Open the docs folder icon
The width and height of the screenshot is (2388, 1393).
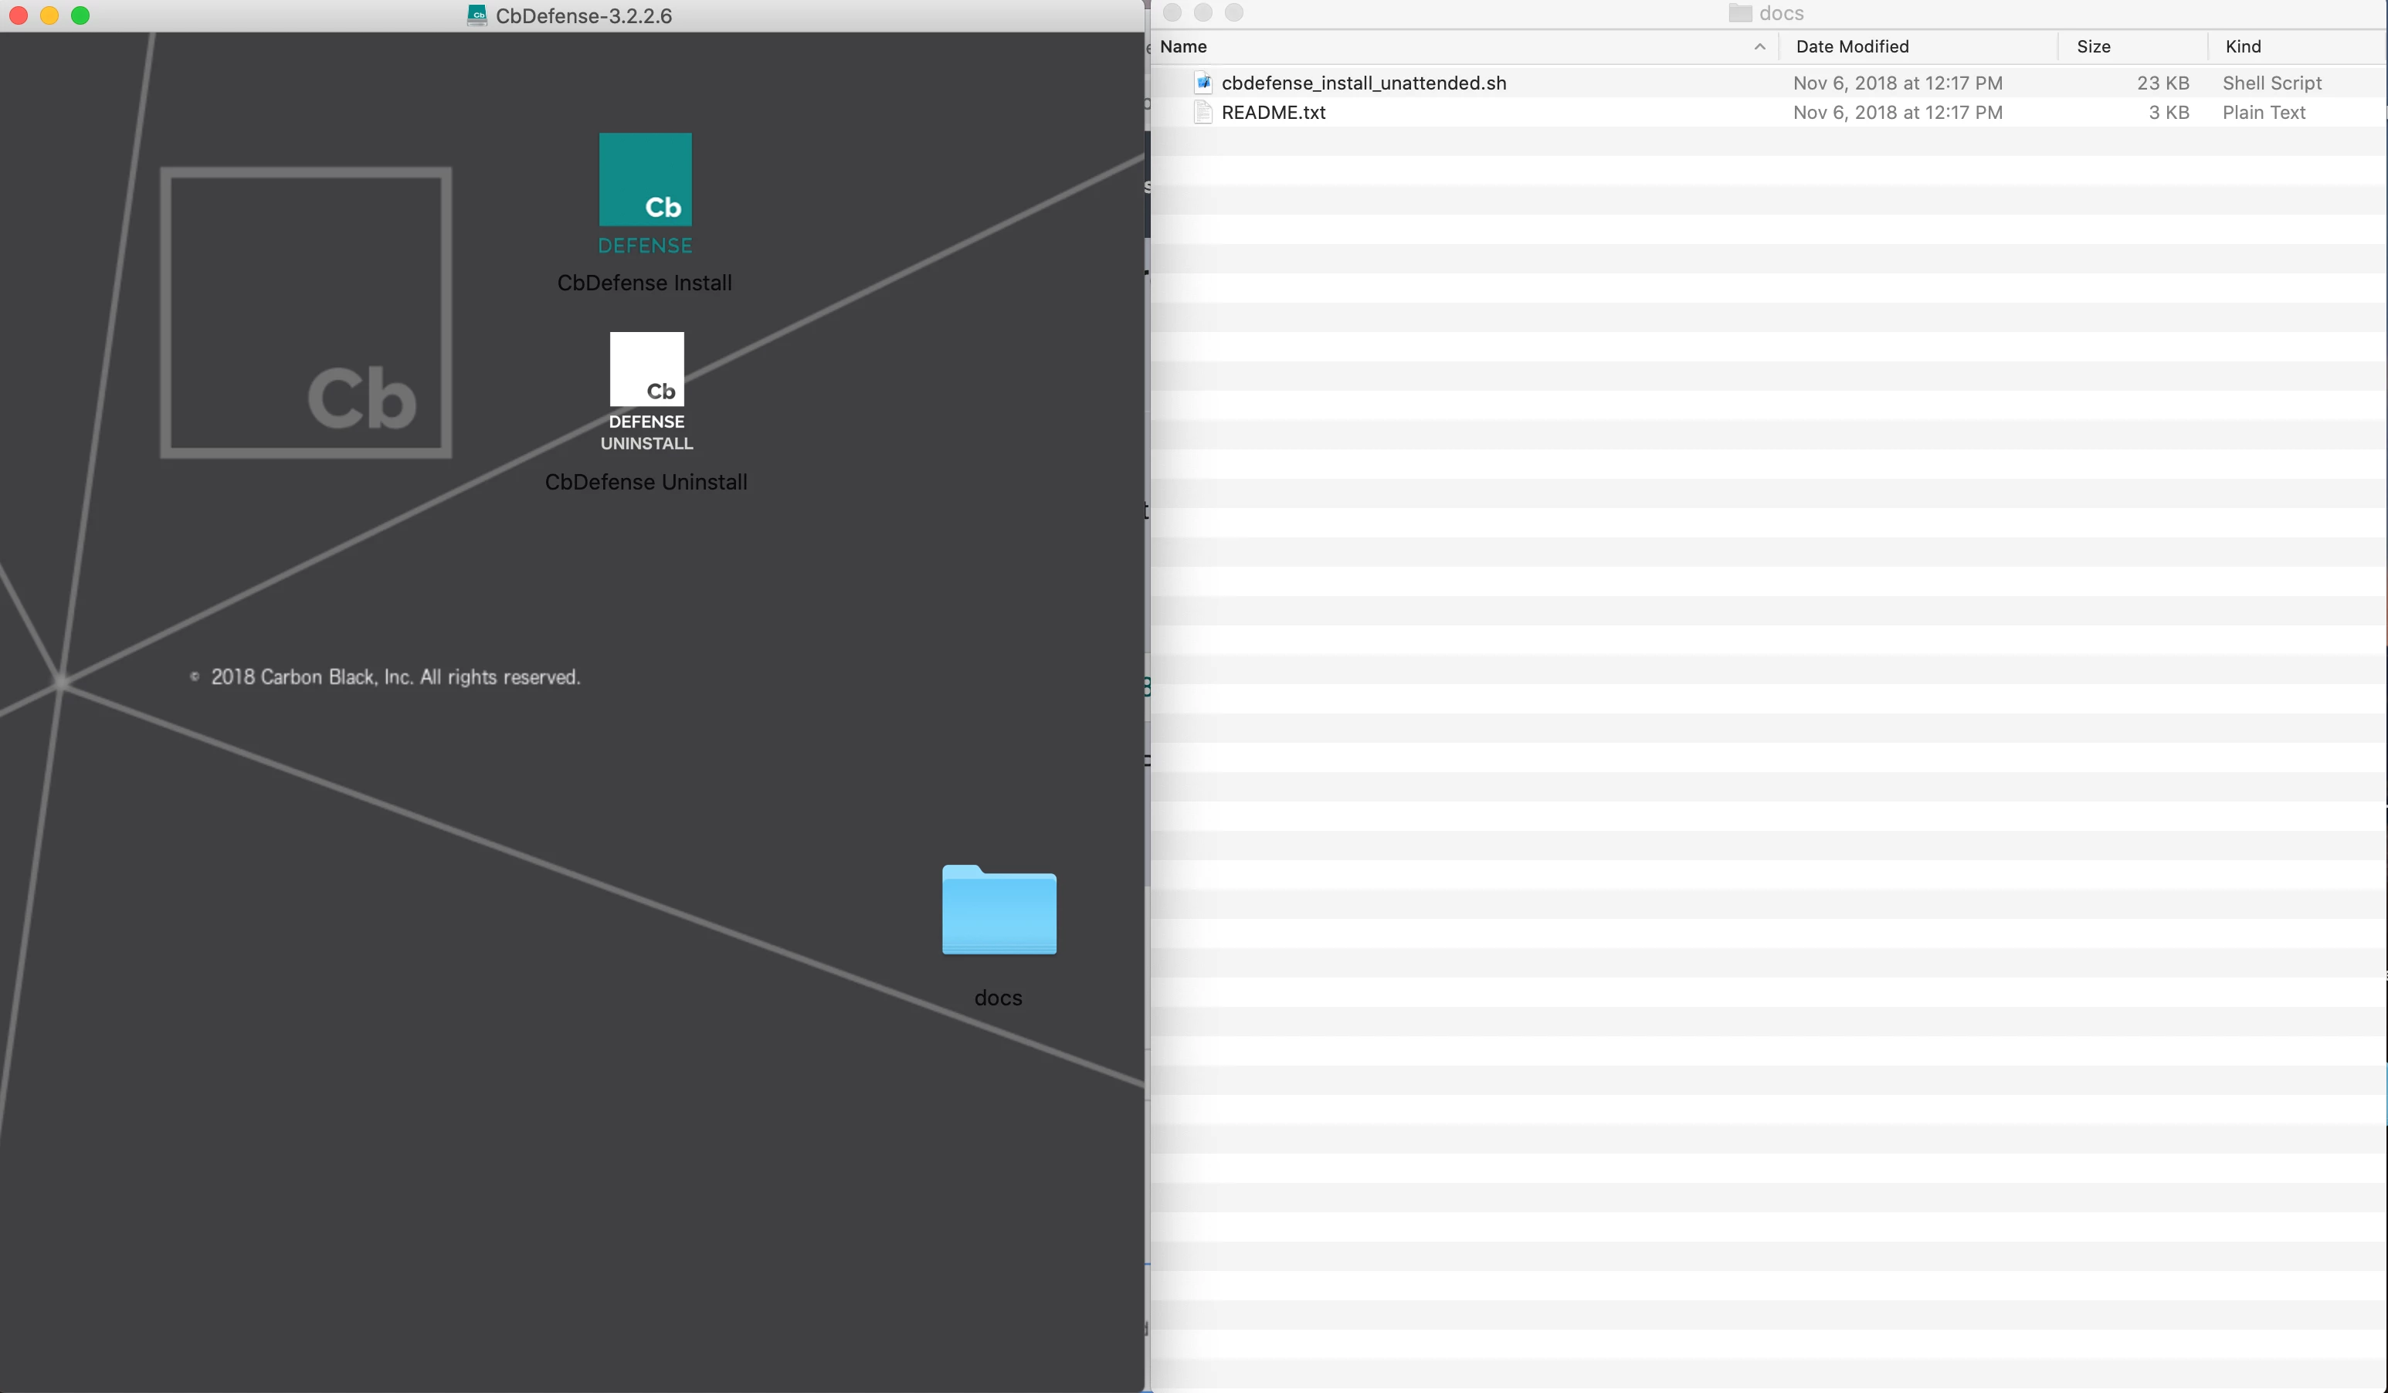[x=999, y=910]
